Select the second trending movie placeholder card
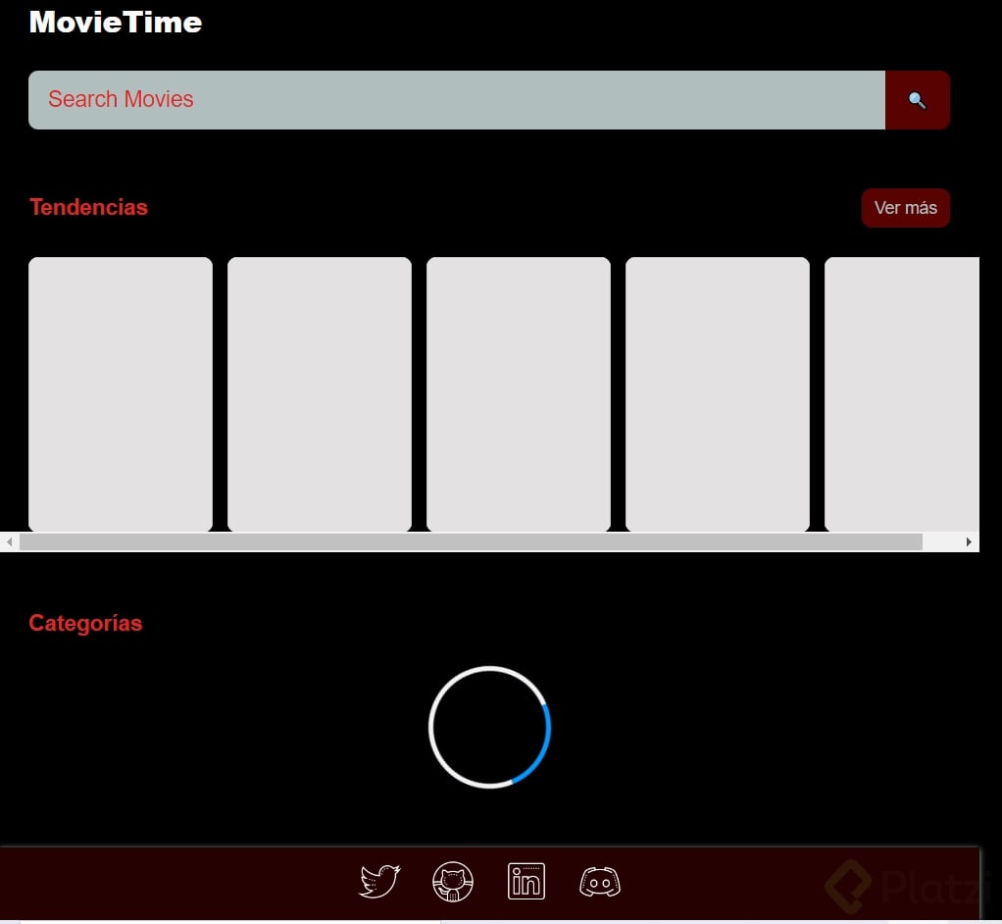Screen dimensions: 1002x924 pyautogui.click(x=320, y=394)
